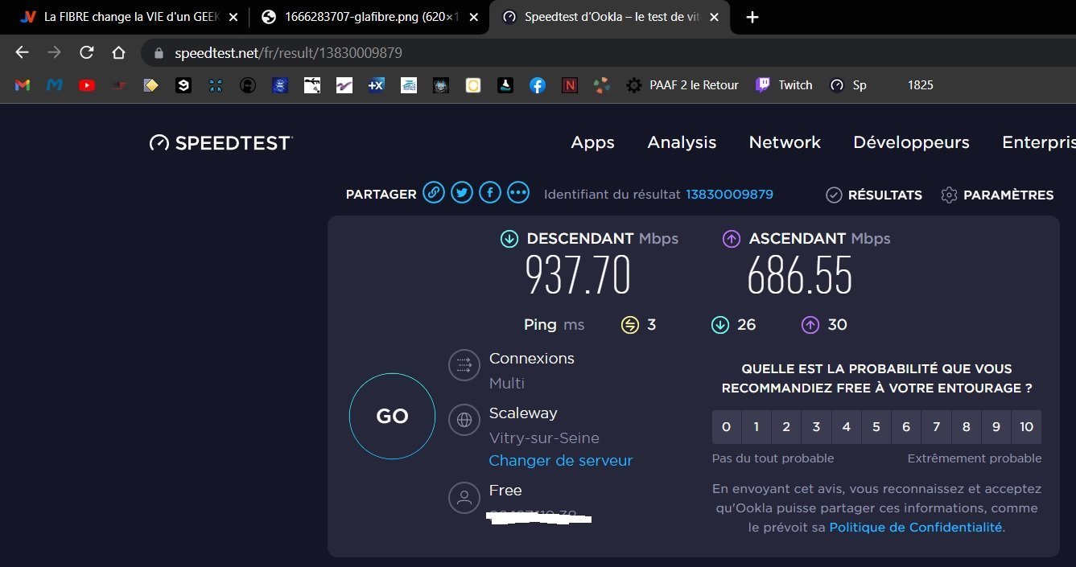Share the result on Twitter

[462, 193]
